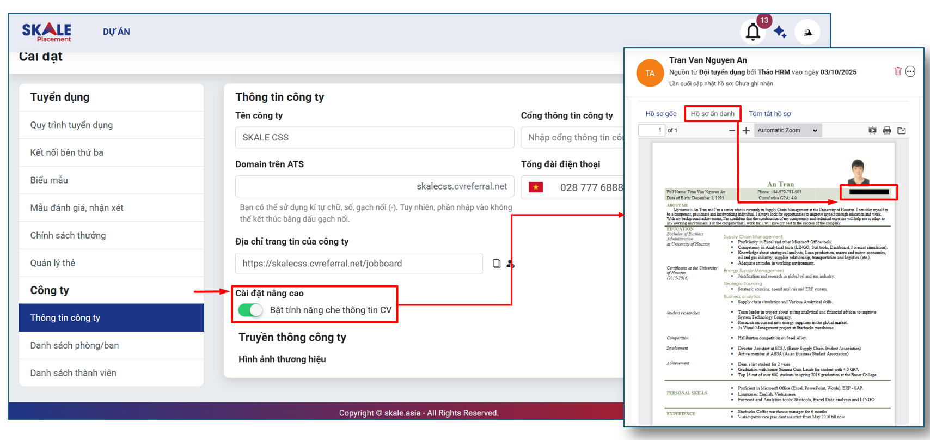Open the Automatic Zoom dropdown
Screen dimensions: 930x440
(x=787, y=130)
